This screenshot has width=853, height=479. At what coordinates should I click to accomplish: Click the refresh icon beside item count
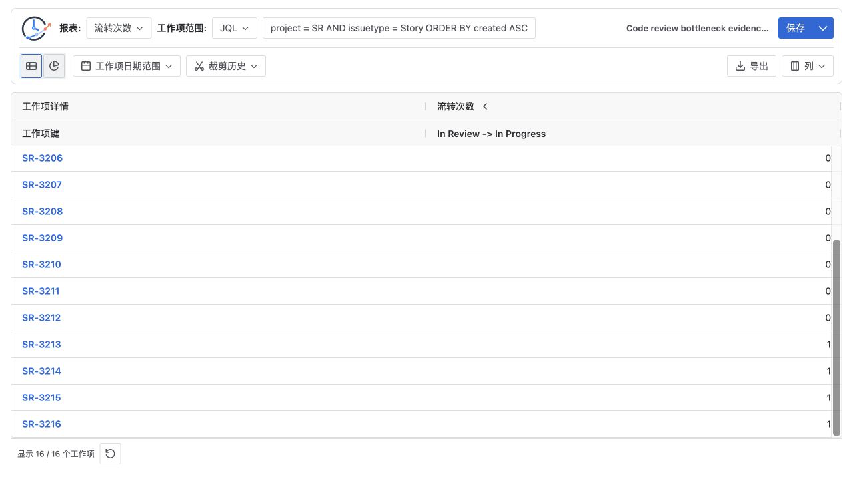(110, 454)
